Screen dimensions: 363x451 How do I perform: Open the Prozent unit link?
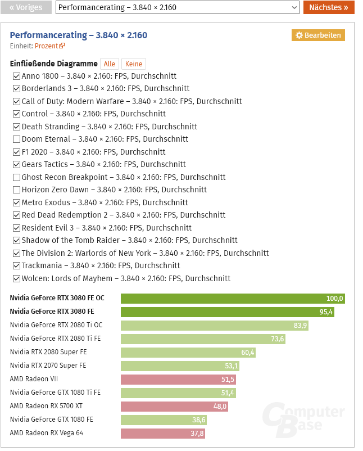[47, 46]
